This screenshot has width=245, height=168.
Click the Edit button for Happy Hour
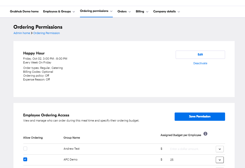coord(200,55)
